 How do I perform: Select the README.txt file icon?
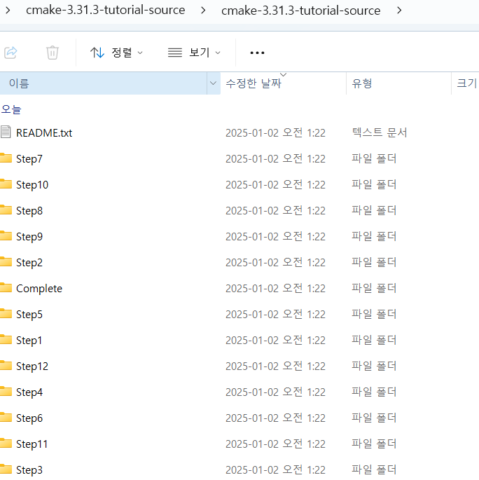(6, 132)
